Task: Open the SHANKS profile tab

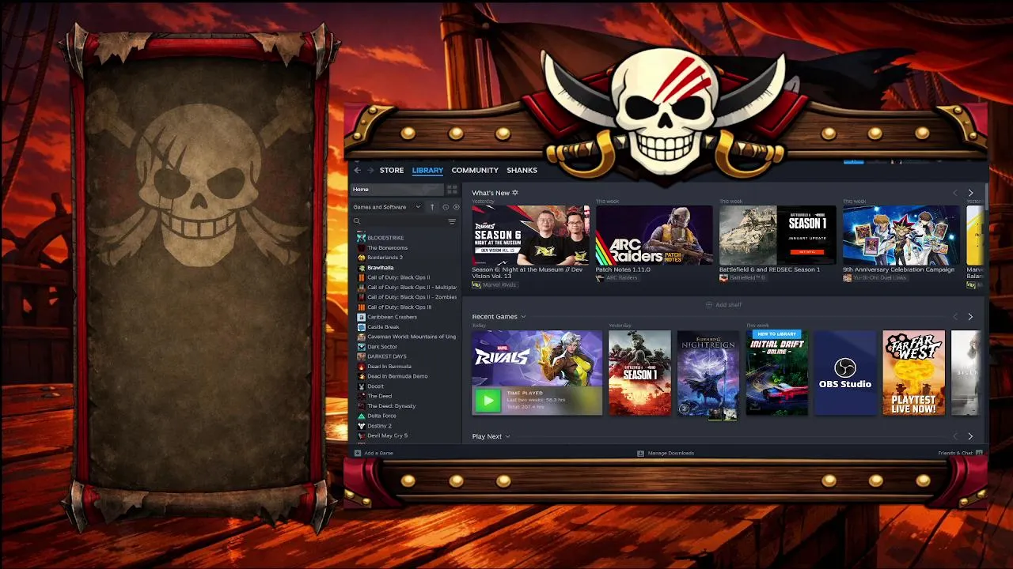Action: [522, 170]
